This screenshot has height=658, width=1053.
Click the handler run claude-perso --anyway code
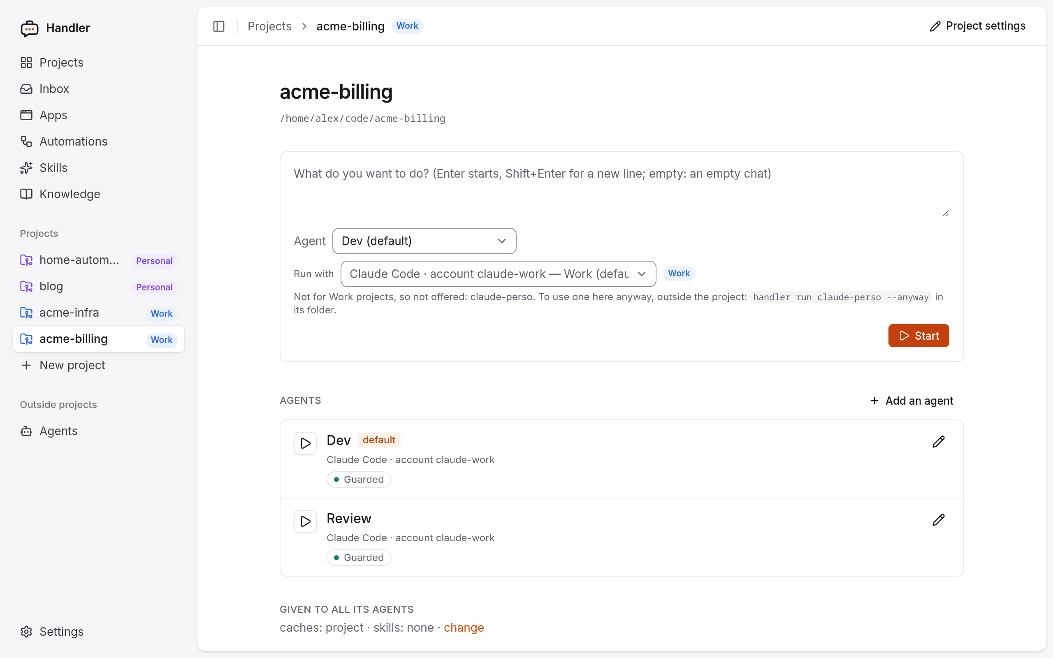pos(841,297)
